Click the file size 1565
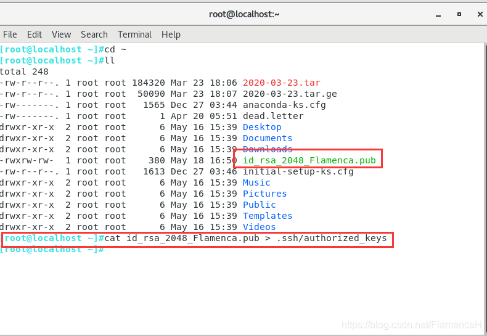 coord(154,105)
